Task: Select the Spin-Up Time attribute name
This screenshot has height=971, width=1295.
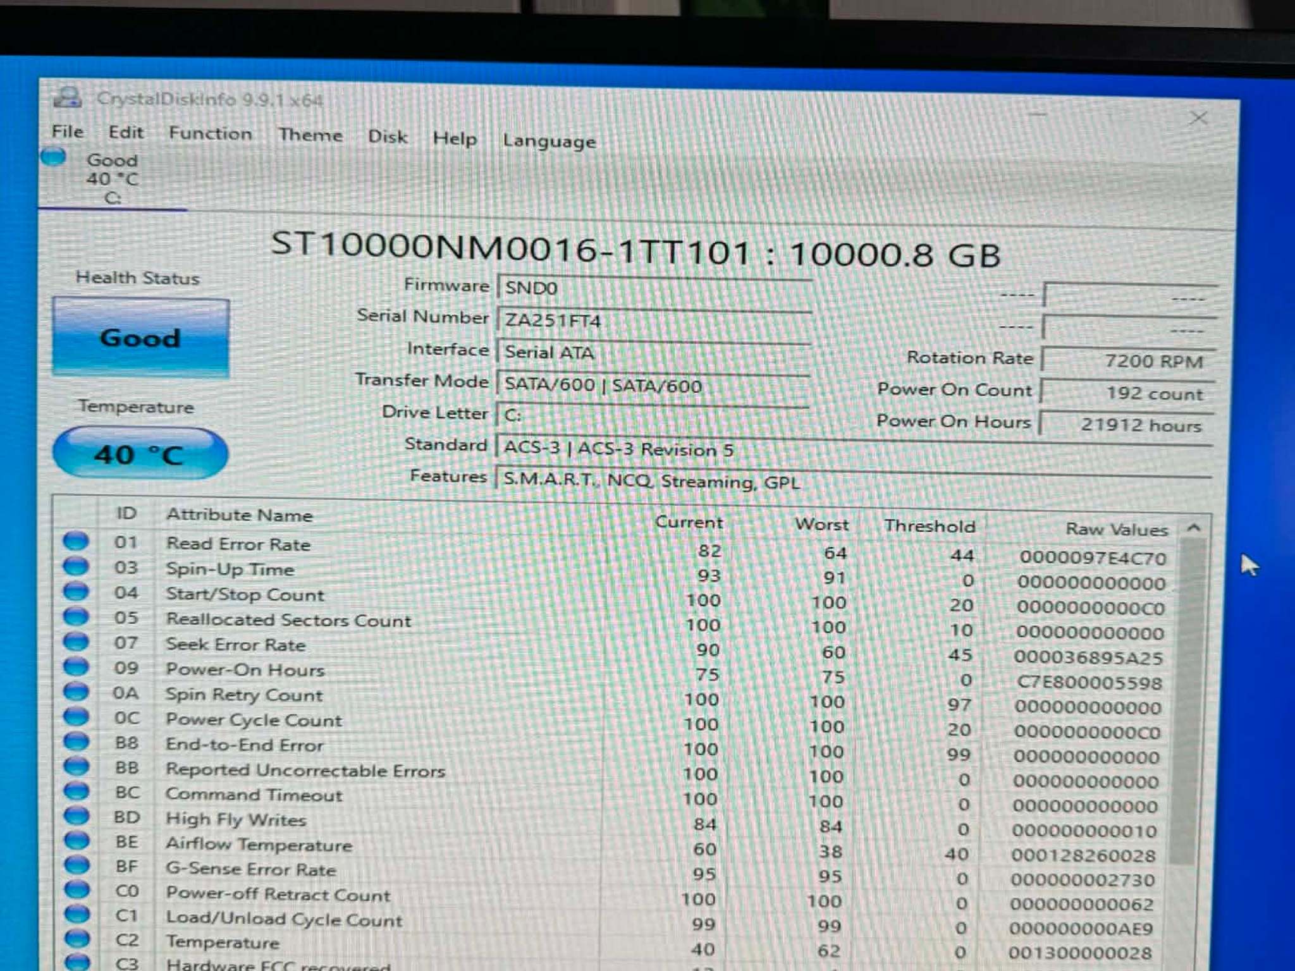Action: tap(230, 570)
